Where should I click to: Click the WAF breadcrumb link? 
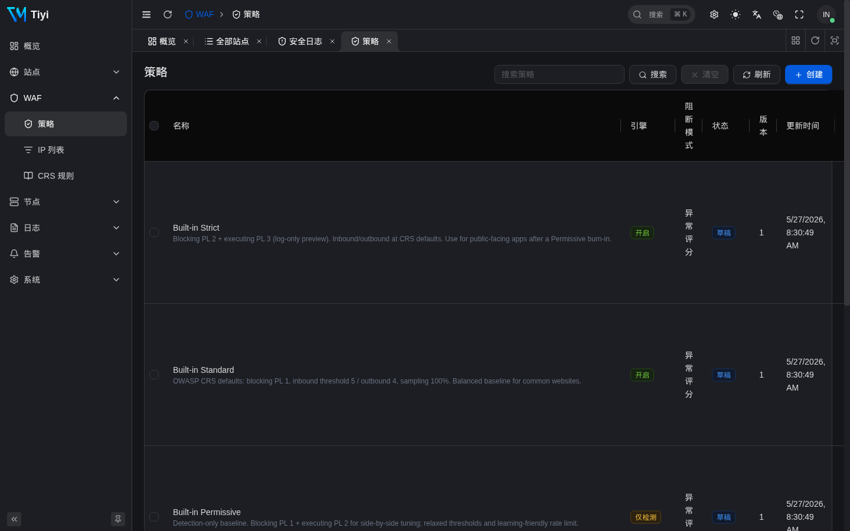click(200, 14)
